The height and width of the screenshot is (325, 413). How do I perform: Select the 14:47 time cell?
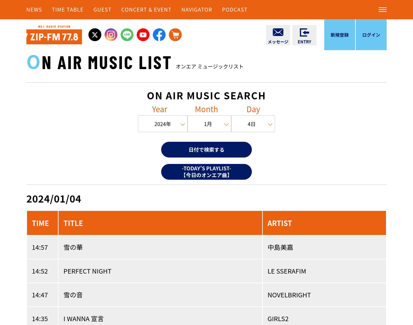42,295
